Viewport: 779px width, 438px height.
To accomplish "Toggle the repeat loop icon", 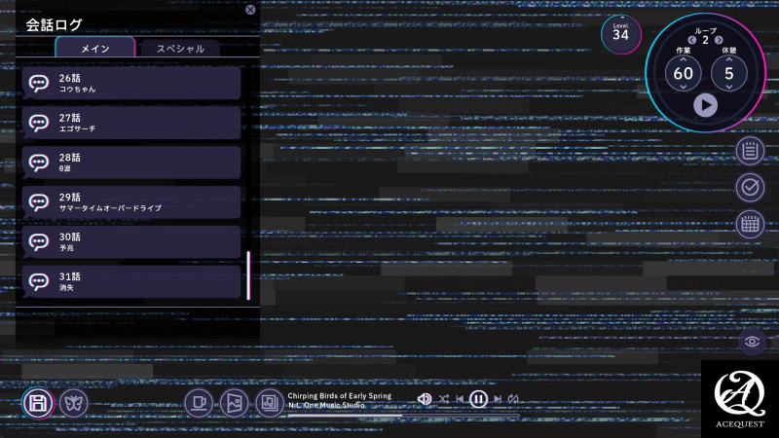I will (513, 399).
